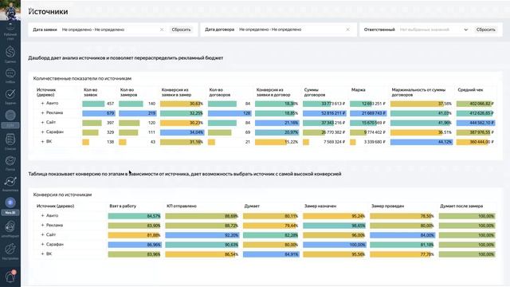The image size is (510, 287).
Task: Click Сбросить next to Дата заявки
Action: (181, 29)
